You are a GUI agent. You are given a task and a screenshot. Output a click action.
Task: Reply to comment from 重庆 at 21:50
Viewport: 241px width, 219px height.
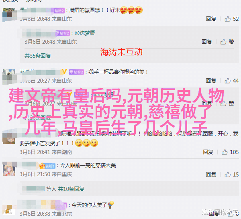click(211, 174)
